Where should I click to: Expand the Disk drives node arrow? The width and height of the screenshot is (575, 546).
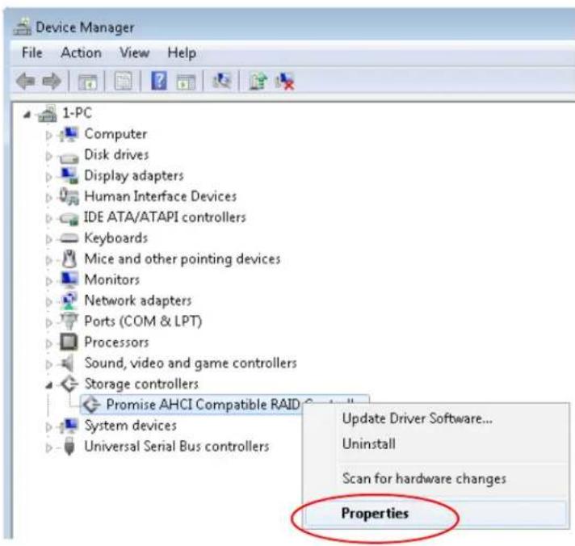point(48,156)
